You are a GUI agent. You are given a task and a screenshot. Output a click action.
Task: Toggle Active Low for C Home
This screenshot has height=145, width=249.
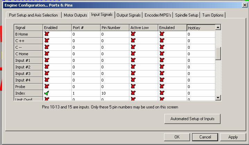[x=133, y=54]
